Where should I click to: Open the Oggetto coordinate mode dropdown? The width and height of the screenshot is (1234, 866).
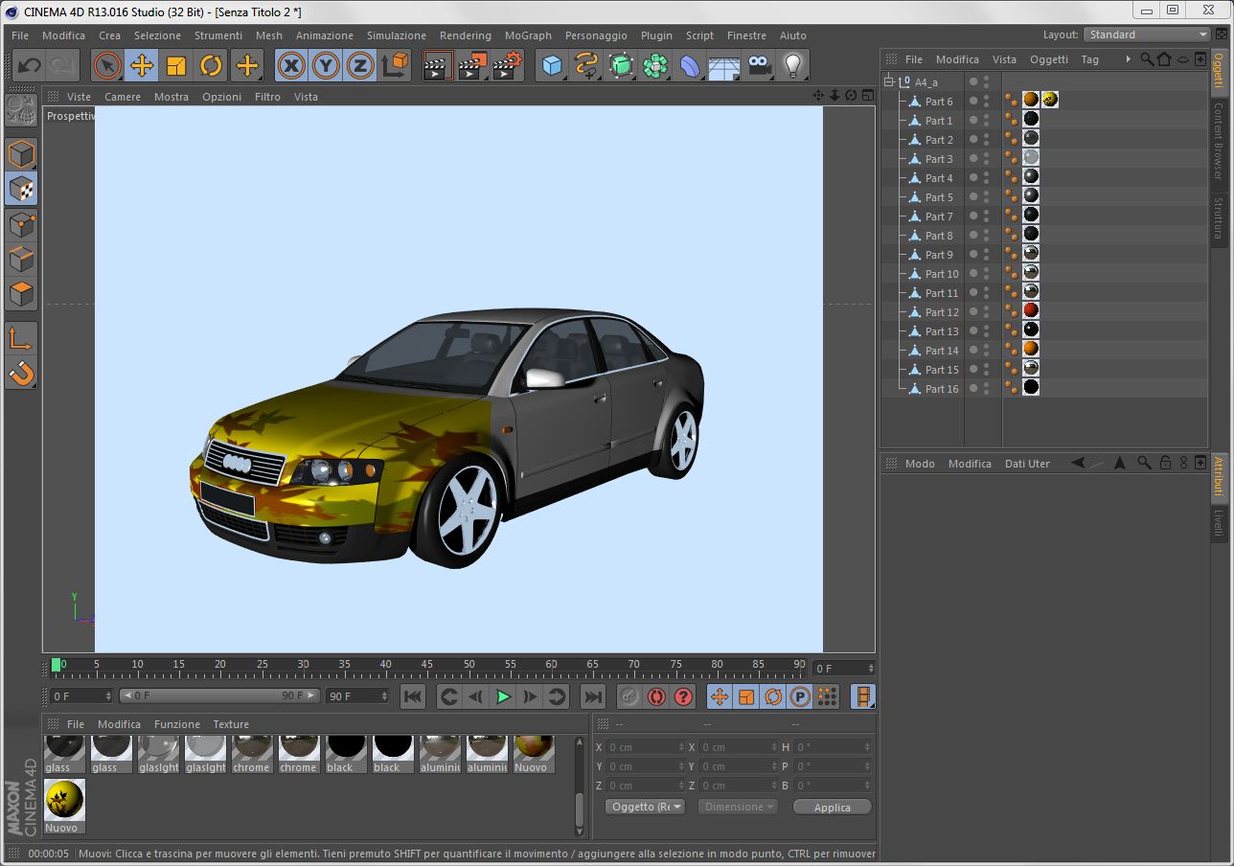pyautogui.click(x=646, y=807)
